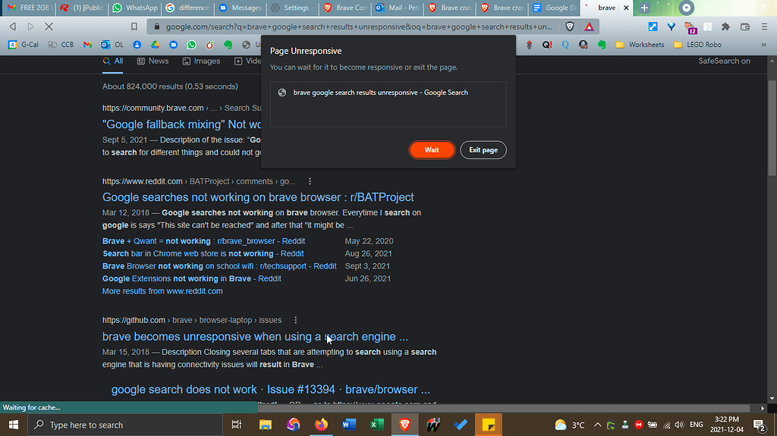The width and height of the screenshot is (777, 436).
Task: Switch to the WhatsApp tab
Action: point(135,8)
